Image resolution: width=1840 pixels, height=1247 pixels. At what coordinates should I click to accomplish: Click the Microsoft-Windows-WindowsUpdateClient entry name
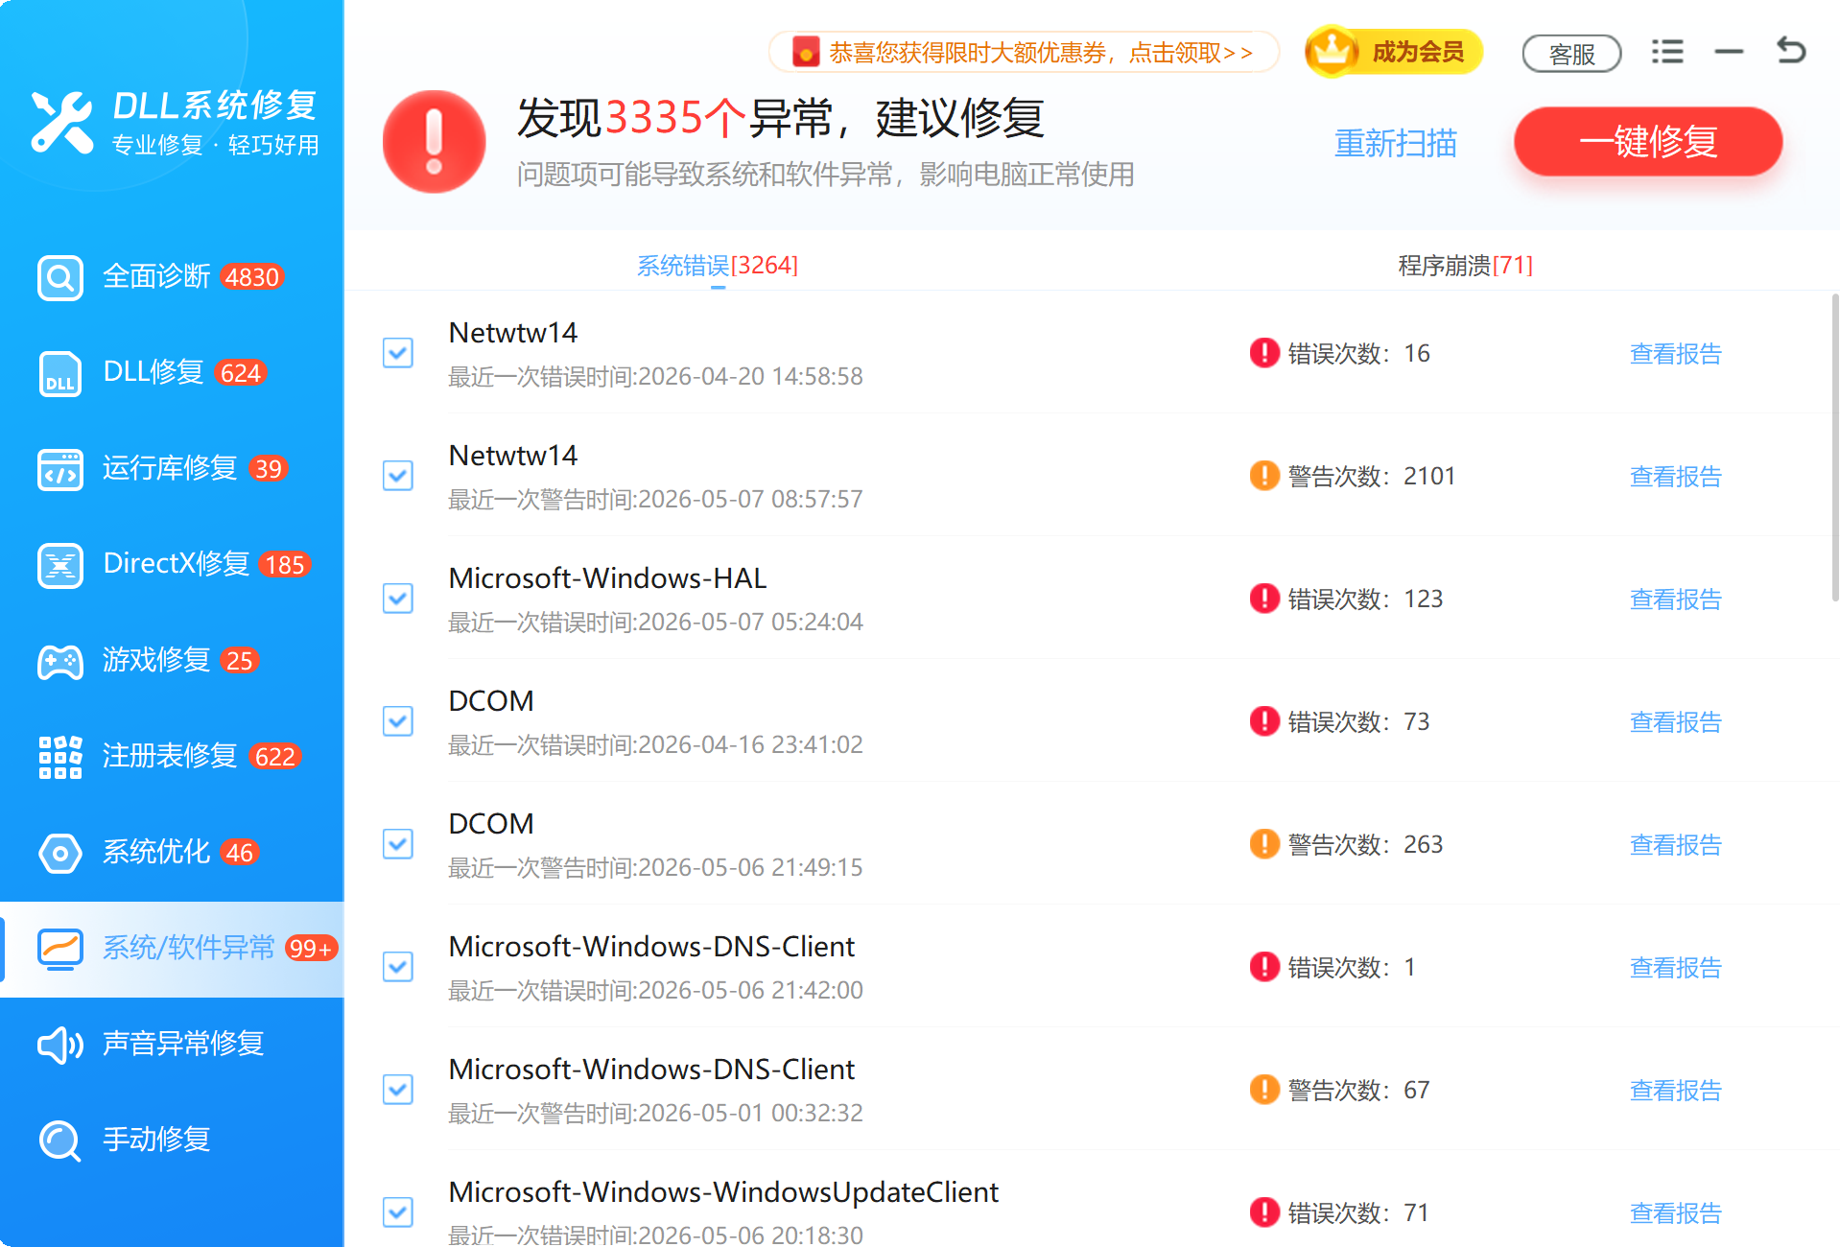(723, 1192)
